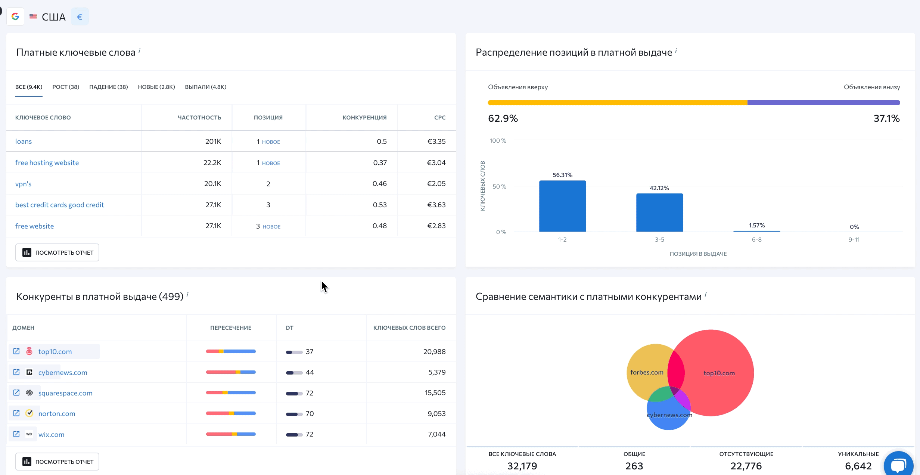
Task: Open cybernews.com external link icon
Action: (x=16, y=372)
